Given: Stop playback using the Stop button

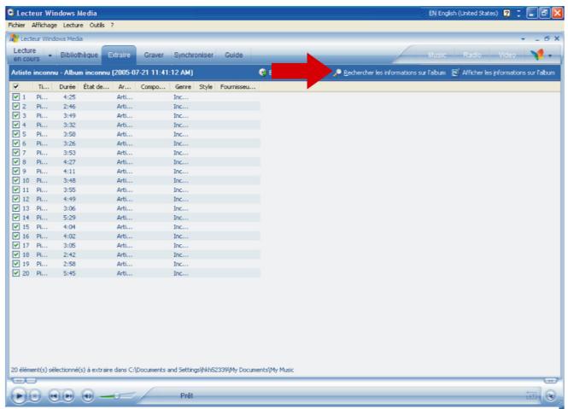Looking at the screenshot, I should coord(34,396).
